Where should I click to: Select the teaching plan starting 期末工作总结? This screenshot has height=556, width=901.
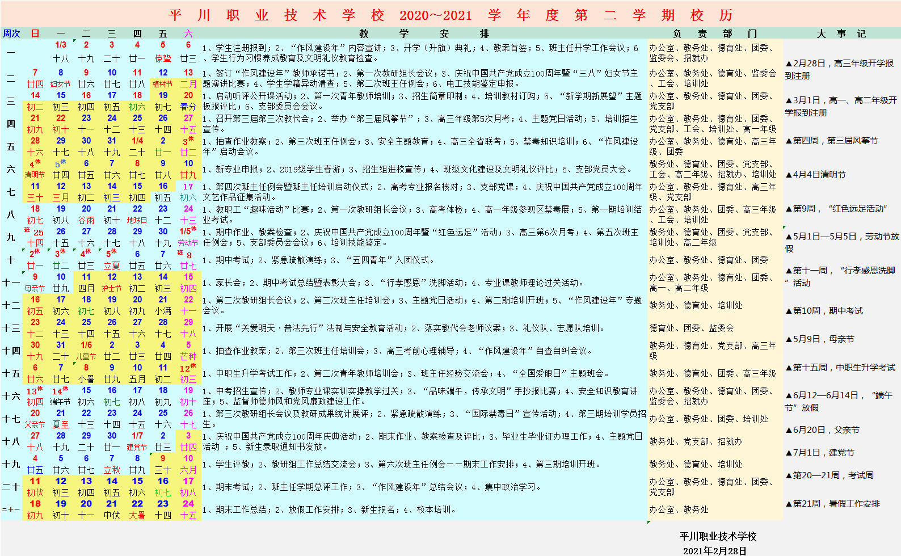(x=424, y=509)
